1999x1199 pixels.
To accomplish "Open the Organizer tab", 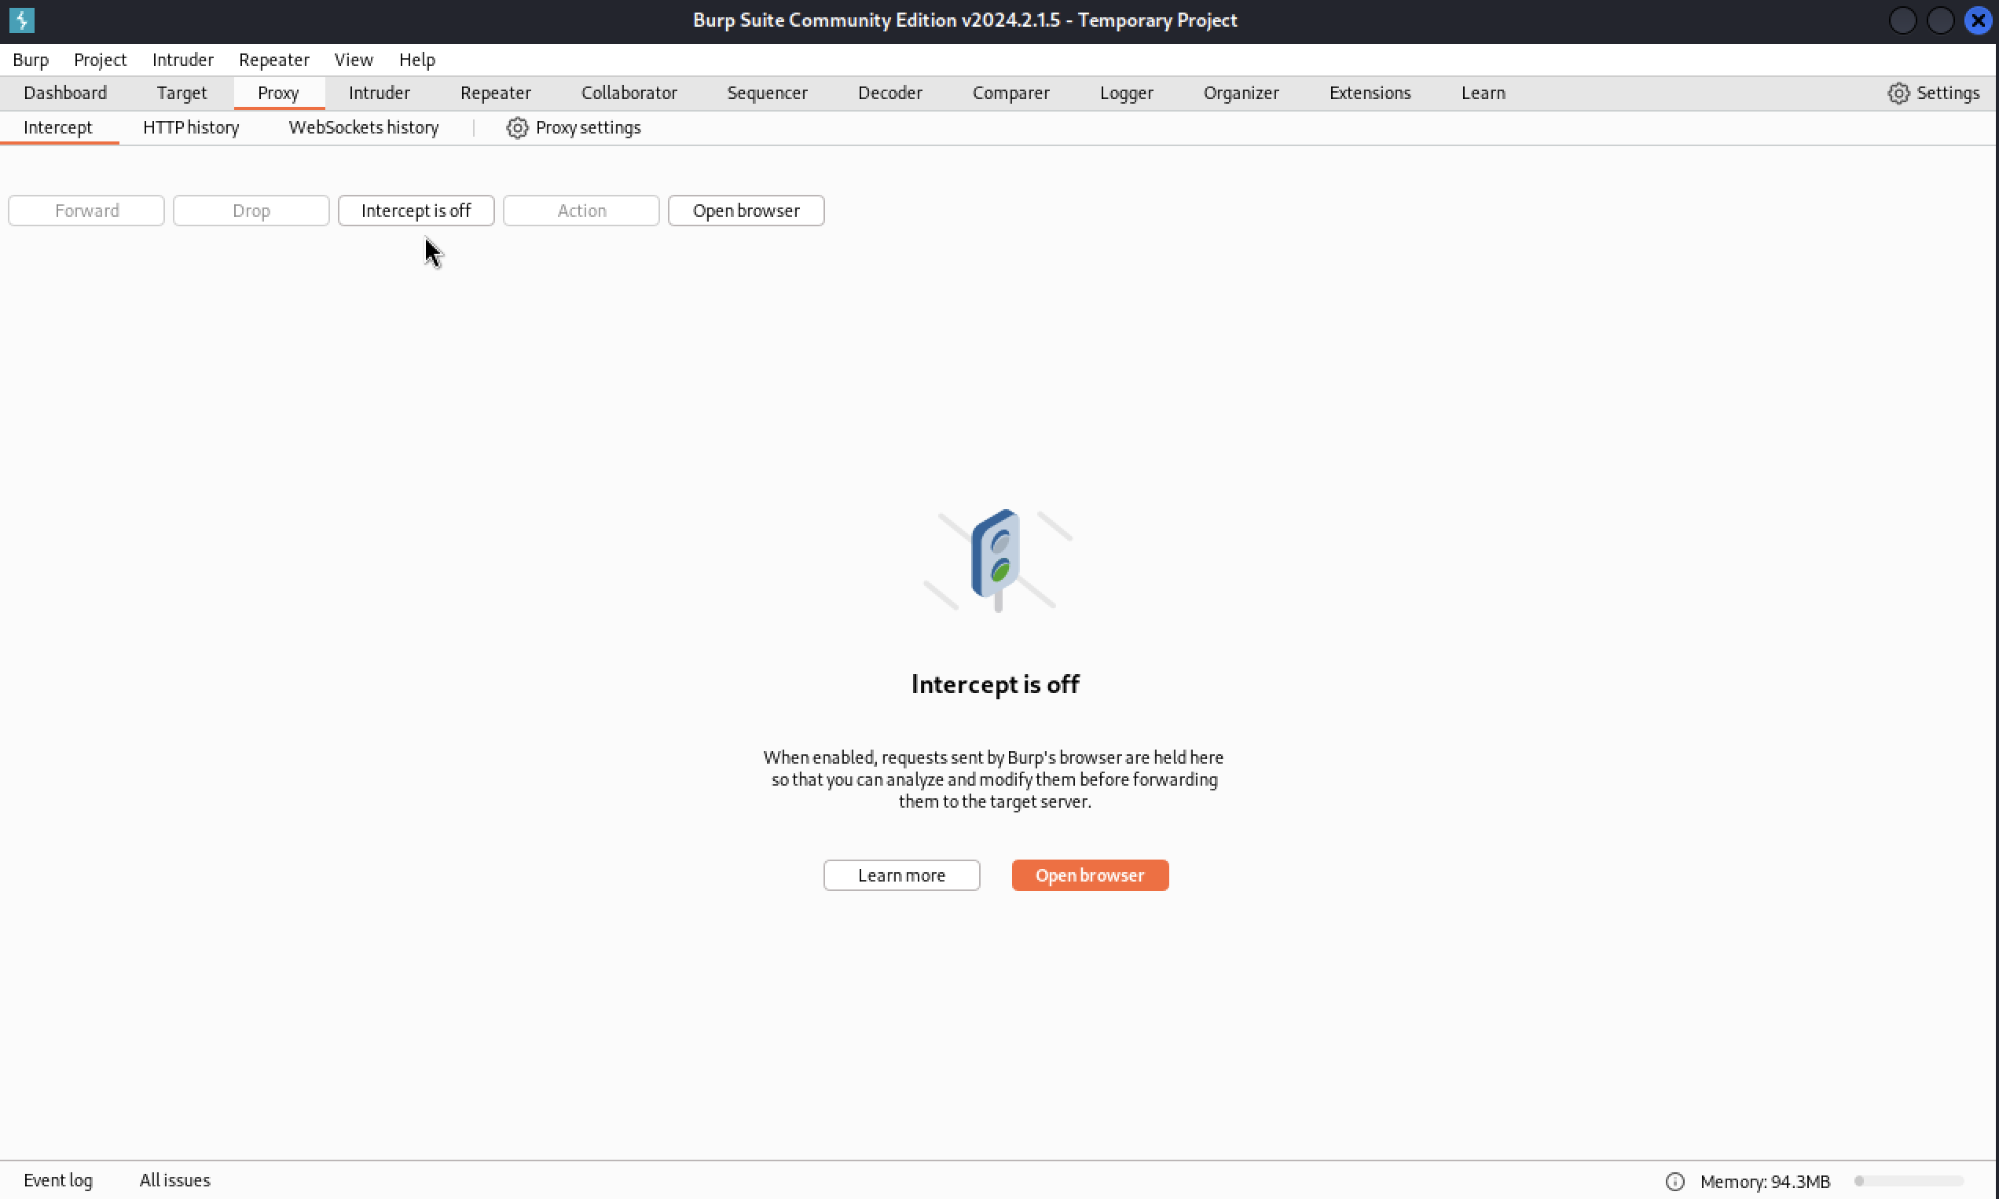I will [x=1241, y=93].
